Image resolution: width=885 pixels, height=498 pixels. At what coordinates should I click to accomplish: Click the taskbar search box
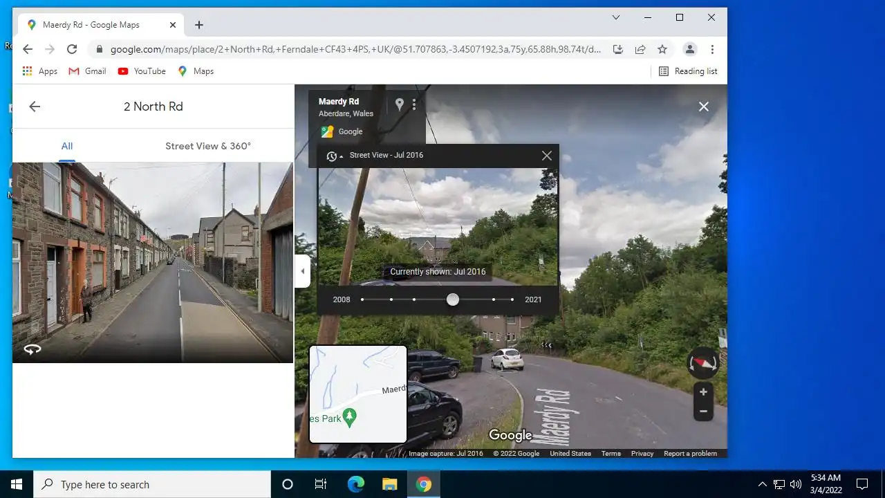tap(152, 484)
